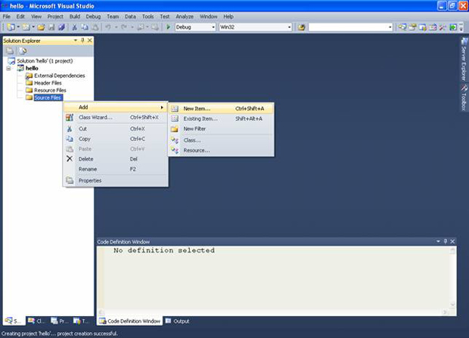The height and width of the screenshot is (338, 469).
Task: Click inside the Find combo input field
Action: coord(348,27)
